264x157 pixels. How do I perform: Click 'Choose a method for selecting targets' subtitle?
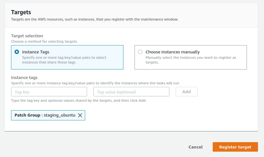44,41
